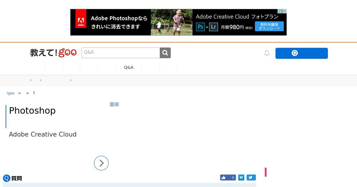This screenshot has width=357, height=187.
Task: Close the top Adobe banner ad
Action: (284, 11)
